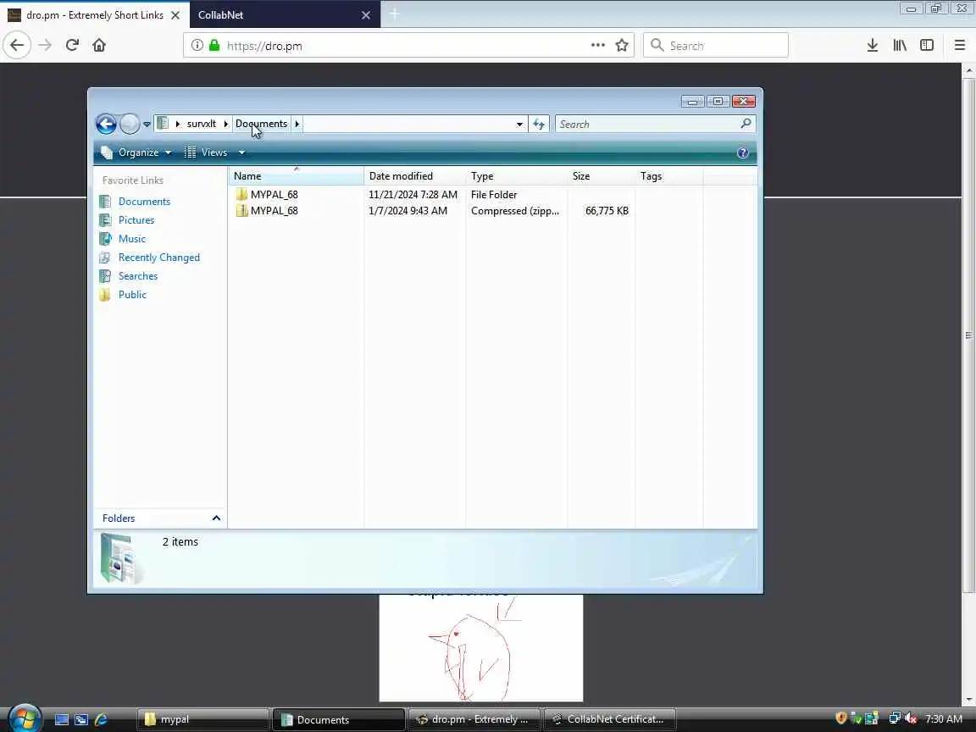Switch to dro.pm taskbar button
976x732 pixels.
pyautogui.click(x=474, y=719)
